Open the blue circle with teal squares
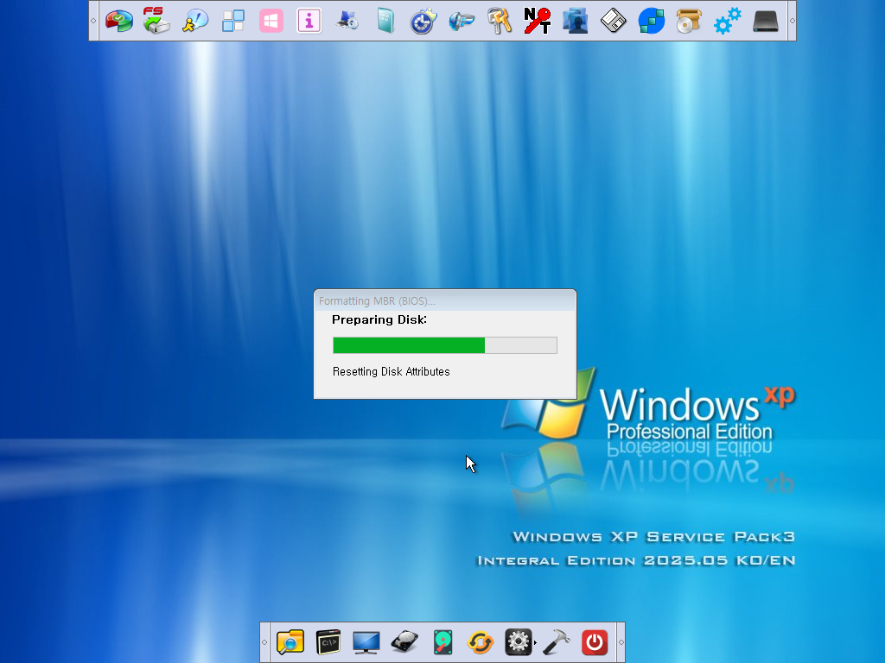885x663 pixels. click(652, 21)
